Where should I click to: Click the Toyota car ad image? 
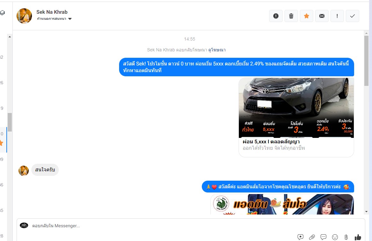point(296,108)
